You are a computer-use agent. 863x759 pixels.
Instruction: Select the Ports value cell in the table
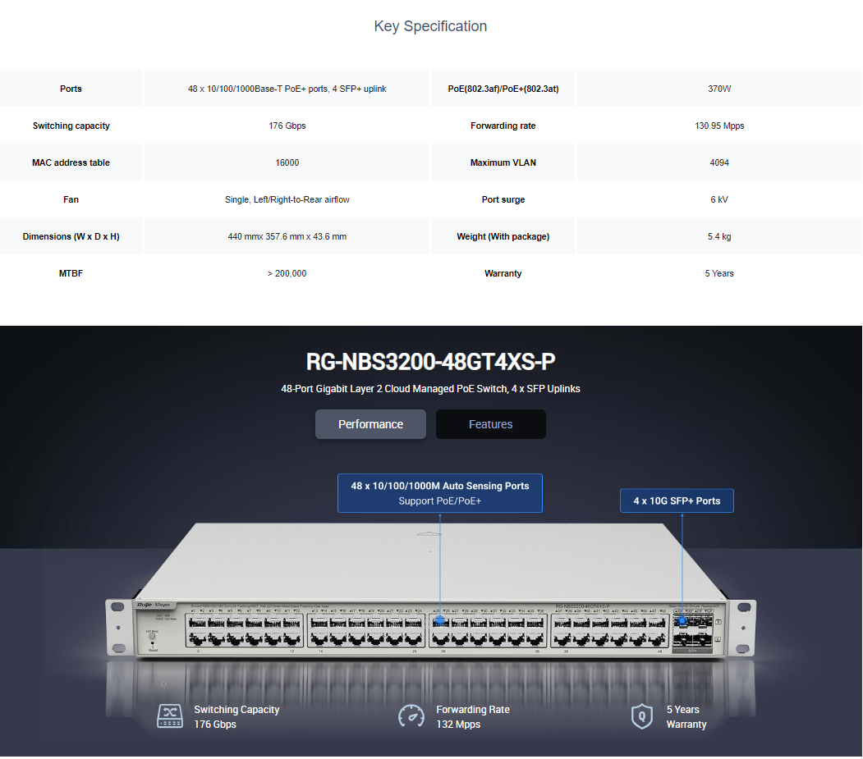point(287,89)
